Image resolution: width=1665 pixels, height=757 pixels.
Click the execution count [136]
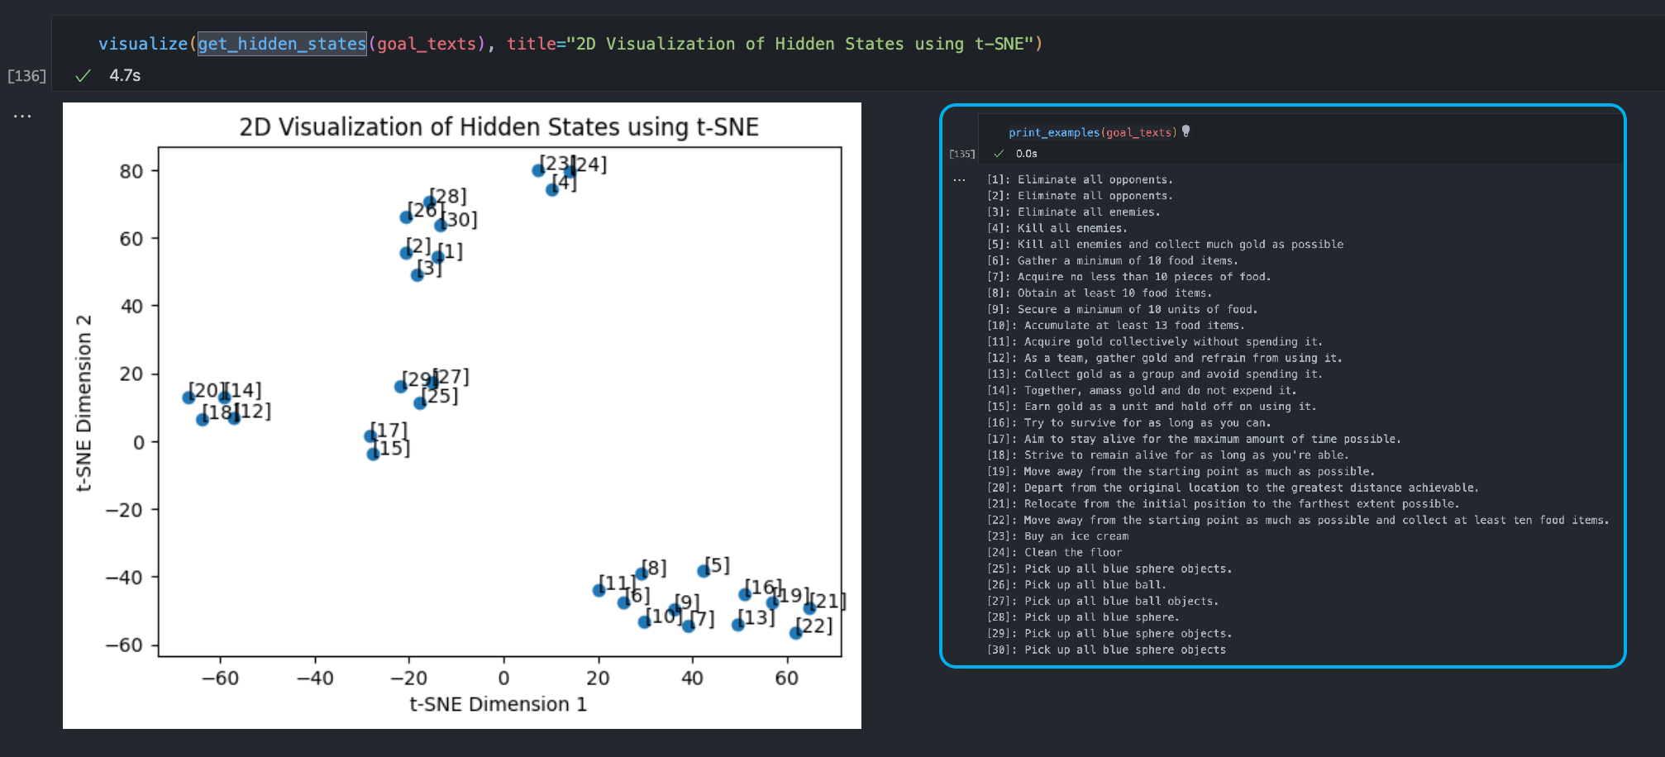pos(26,76)
